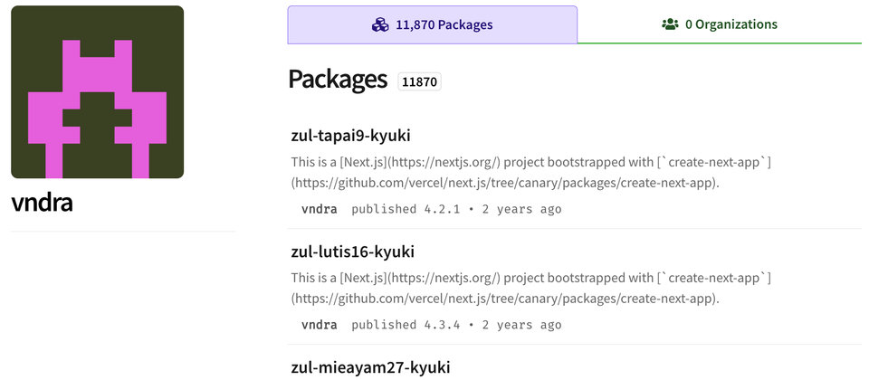Viewport: 869px width, 380px height.
Task: Click vndra publisher under zul-tapai9-kyuki
Action: pyautogui.click(x=319, y=209)
